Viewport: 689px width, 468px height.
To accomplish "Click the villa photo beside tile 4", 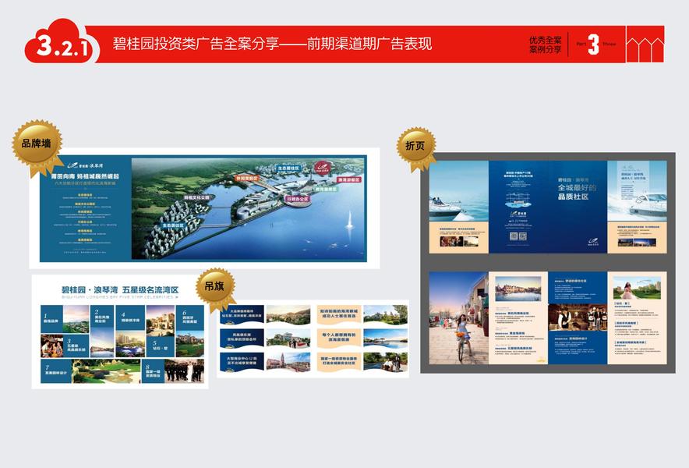I will tap(161, 319).
